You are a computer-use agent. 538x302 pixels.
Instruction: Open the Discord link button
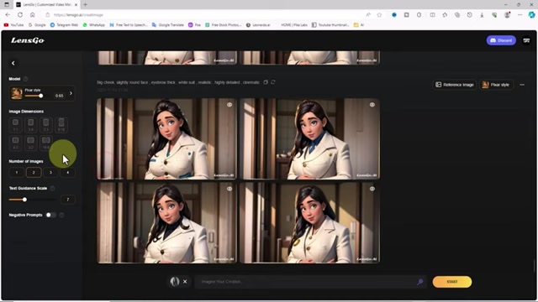(x=501, y=40)
